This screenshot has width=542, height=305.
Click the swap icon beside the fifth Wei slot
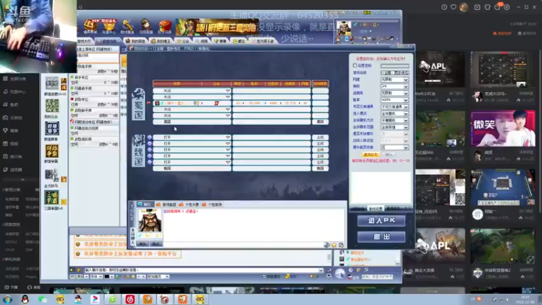coord(150,162)
